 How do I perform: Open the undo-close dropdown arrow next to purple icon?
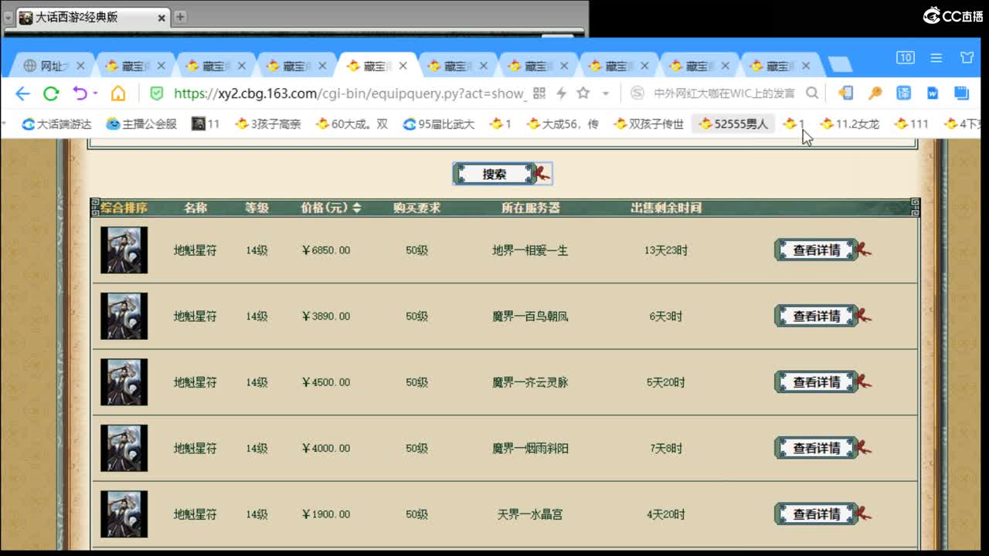pos(95,93)
